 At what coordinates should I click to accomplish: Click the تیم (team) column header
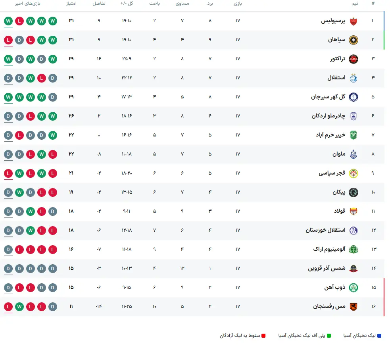pos(355,4)
